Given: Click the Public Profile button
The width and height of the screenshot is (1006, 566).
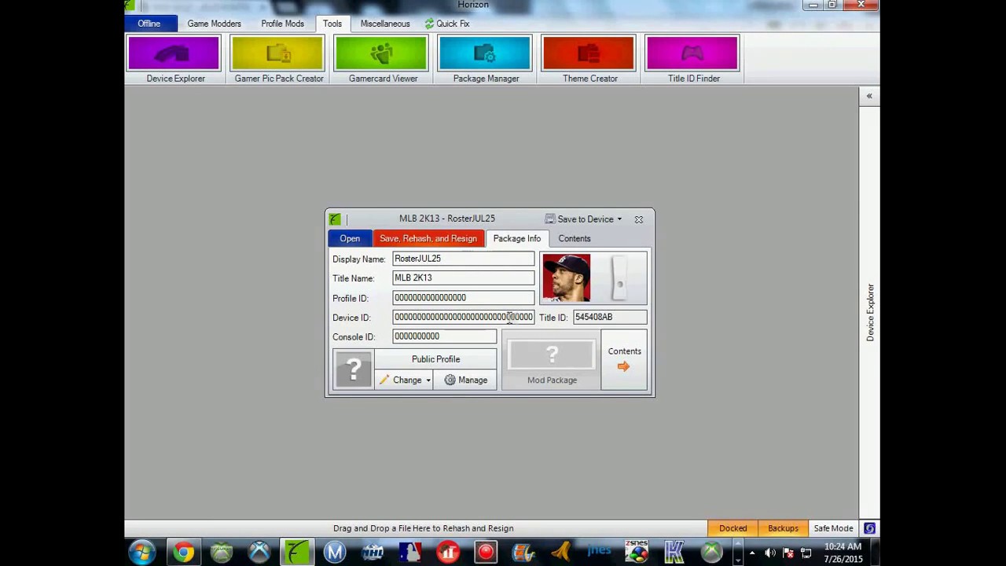Looking at the screenshot, I should [x=435, y=359].
